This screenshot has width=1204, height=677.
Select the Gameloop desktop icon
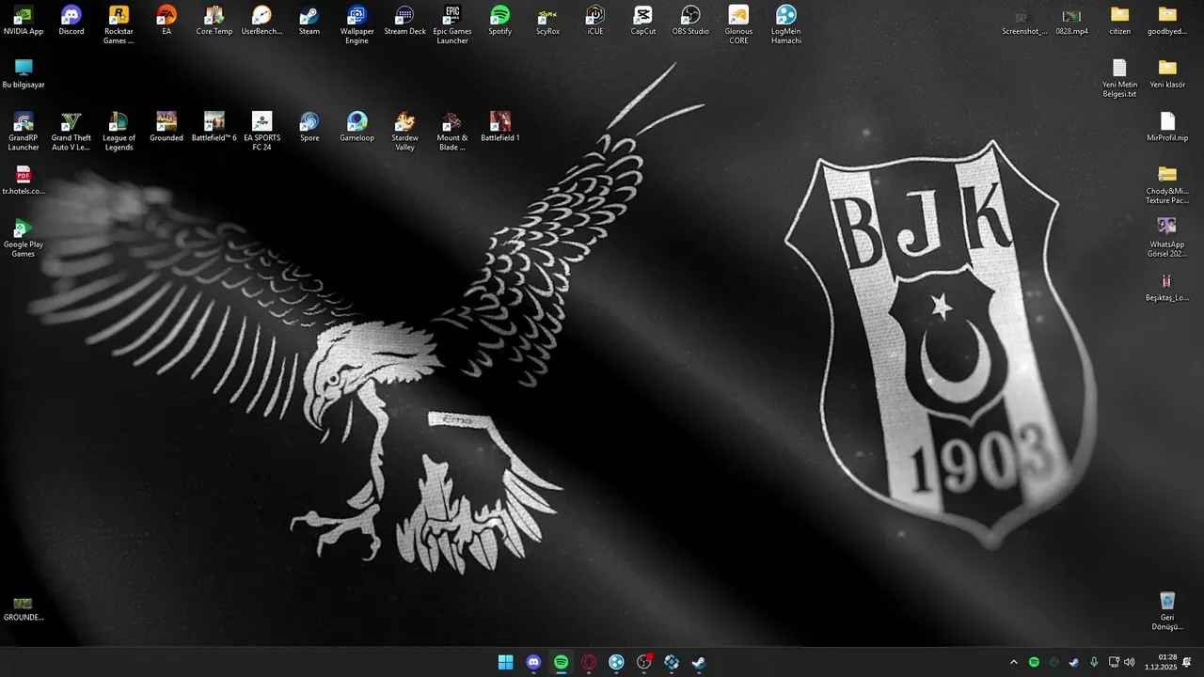[x=356, y=127]
